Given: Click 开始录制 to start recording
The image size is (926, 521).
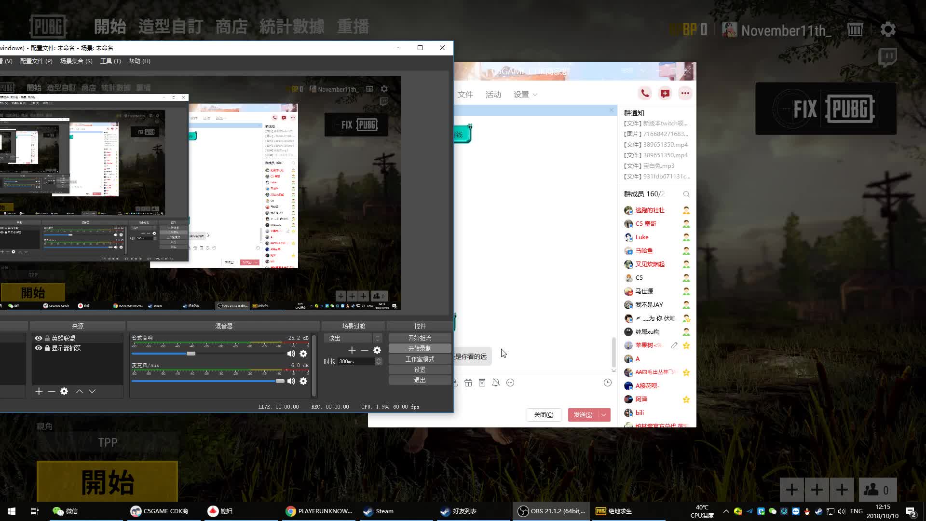Looking at the screenshot, I should point(420,348).
